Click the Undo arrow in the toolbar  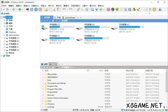coord(64,10)
